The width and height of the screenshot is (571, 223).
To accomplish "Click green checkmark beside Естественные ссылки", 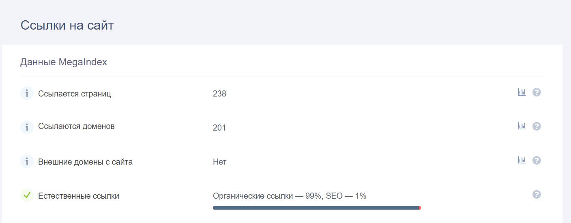I will click(x=27, y=195).
